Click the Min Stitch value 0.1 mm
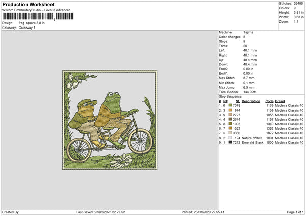The width and height of the screenshot is (306, 216). point(249,83)
